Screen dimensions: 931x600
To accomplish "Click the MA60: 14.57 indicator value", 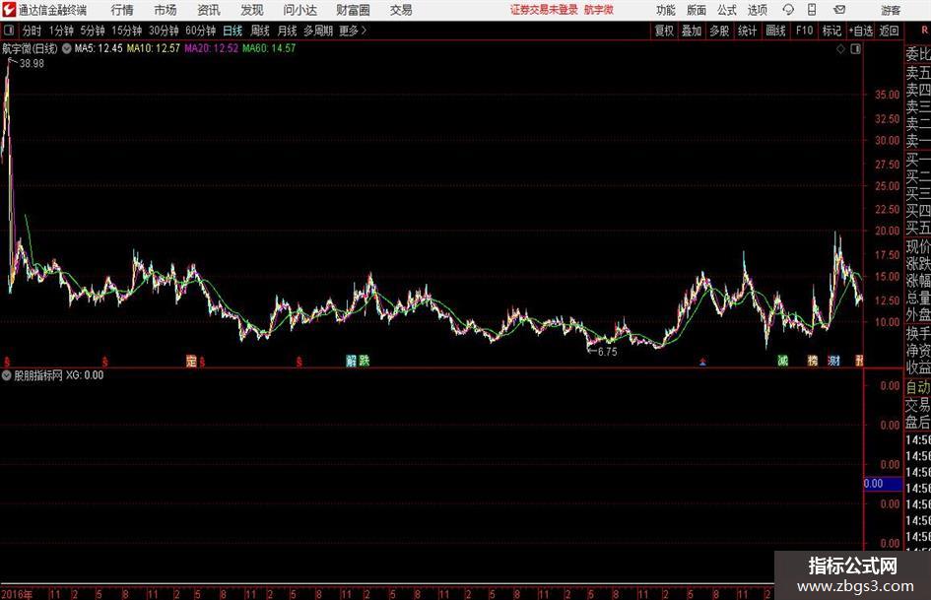I will 269,48.
